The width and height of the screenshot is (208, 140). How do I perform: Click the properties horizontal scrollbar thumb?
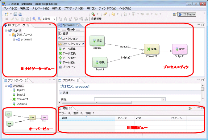97,102
